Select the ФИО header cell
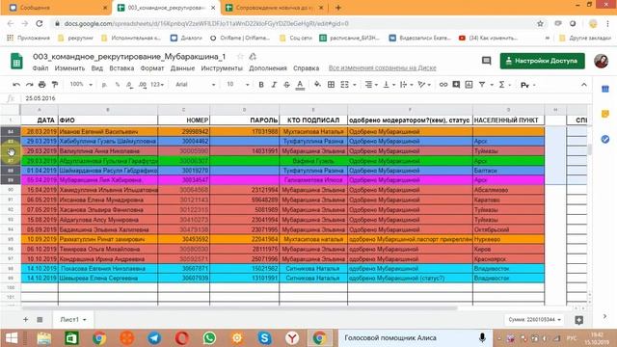The image size is (617, 347). tap(108, 120)
